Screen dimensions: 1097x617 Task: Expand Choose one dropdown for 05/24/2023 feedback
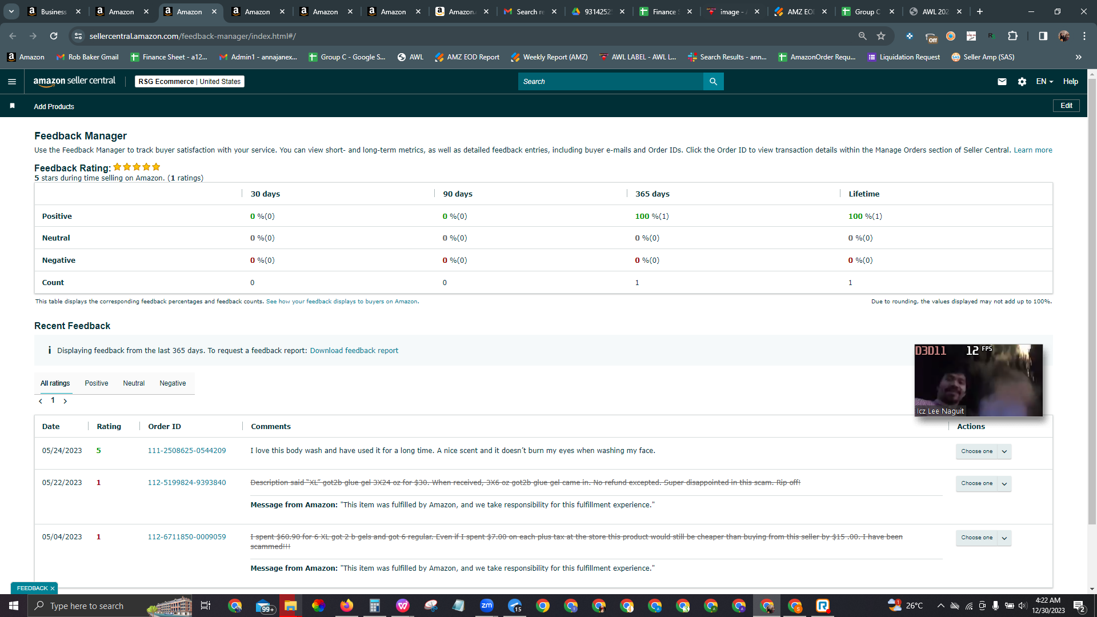click(x=1004, y=451)
